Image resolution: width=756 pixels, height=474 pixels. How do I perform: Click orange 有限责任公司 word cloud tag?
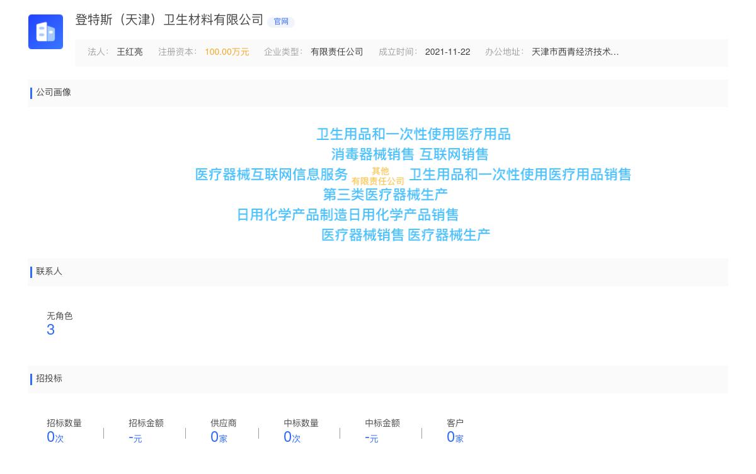point(378,181)
